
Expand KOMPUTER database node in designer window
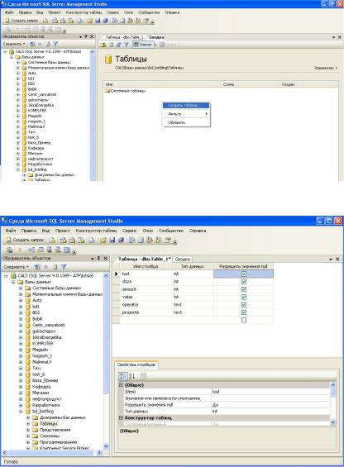pos(21,343)
